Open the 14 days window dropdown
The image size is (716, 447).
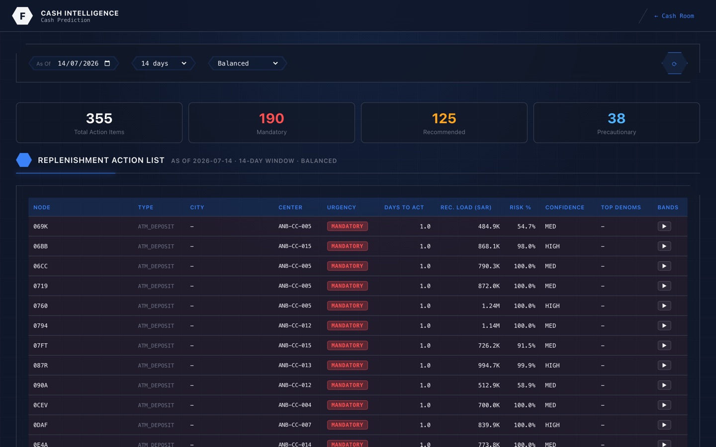tap(164, 64)
